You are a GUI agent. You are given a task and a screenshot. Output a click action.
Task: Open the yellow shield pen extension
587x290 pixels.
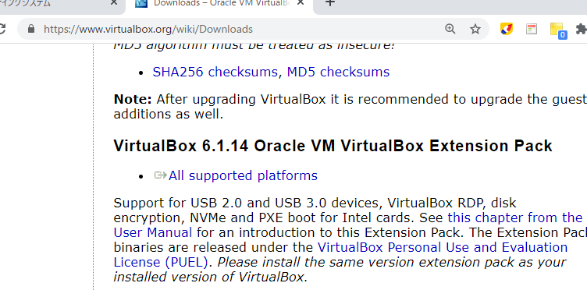(507, 29)
